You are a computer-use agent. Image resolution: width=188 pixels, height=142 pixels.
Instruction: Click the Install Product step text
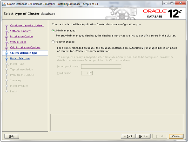(19, 86)
